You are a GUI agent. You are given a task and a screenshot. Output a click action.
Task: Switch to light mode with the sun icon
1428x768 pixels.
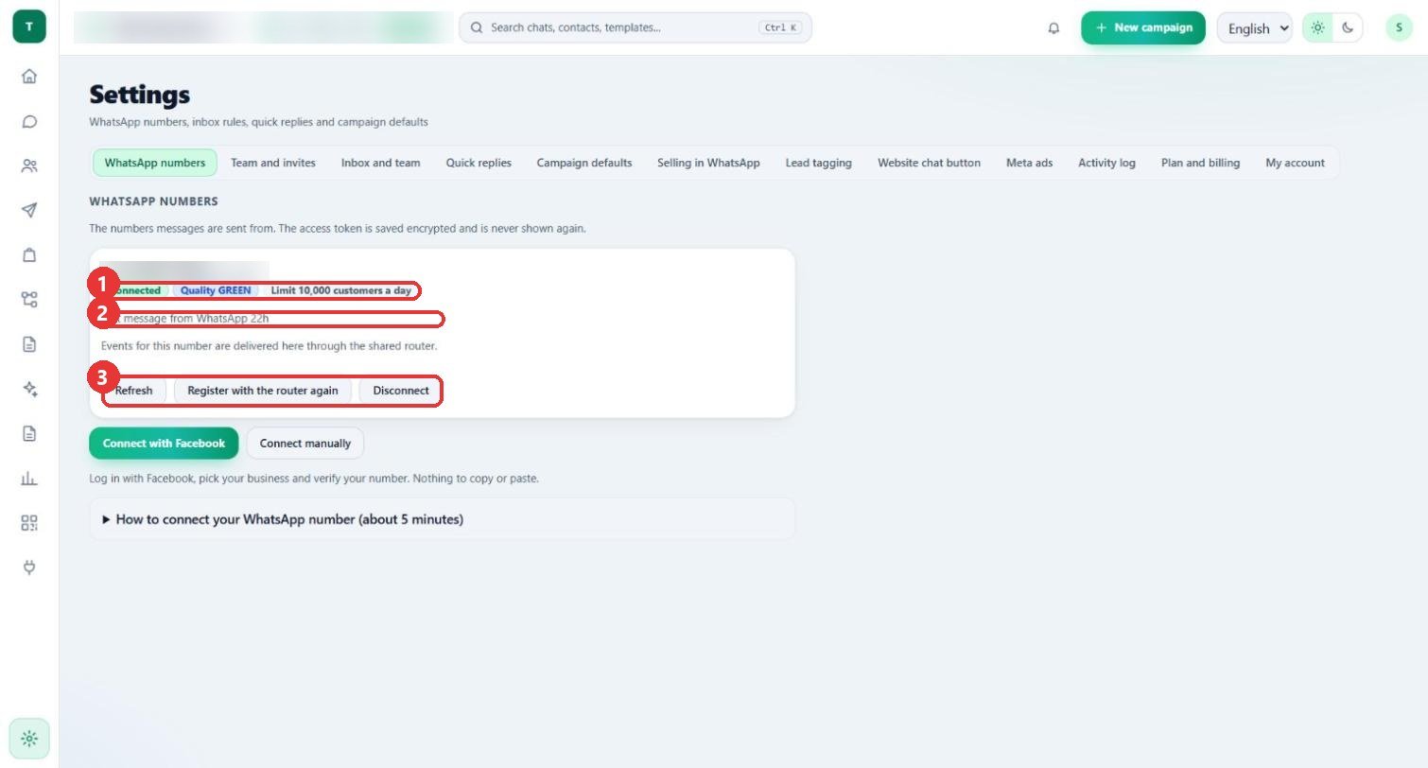click(1318, 27)
